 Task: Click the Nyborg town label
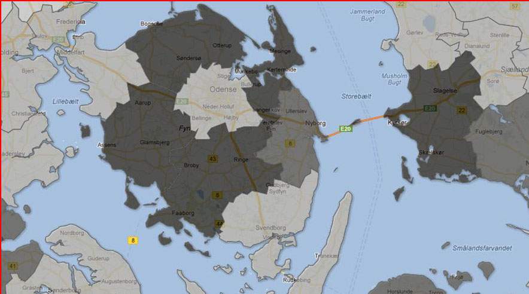(x=315, y=123)
